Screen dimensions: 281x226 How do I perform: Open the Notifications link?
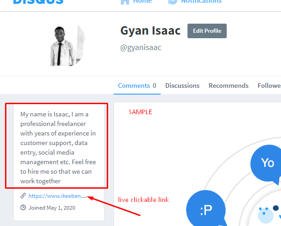201,1
